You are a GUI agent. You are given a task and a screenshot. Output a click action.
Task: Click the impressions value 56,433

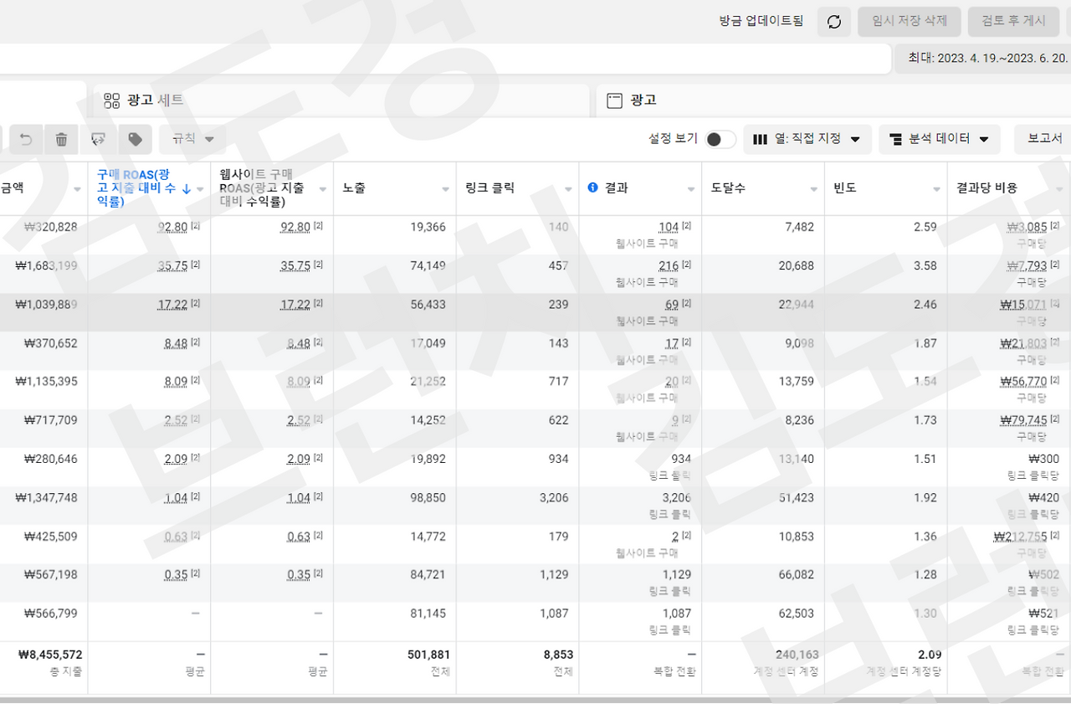pos(428,304)
